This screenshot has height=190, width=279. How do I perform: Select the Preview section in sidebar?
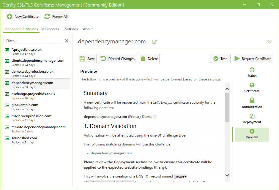252,134
